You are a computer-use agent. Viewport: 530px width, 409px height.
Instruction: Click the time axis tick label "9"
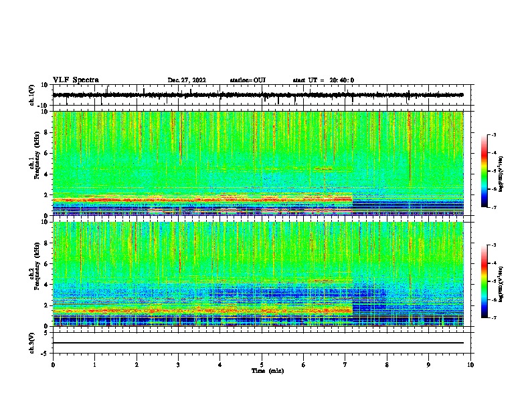click(428, 365)
